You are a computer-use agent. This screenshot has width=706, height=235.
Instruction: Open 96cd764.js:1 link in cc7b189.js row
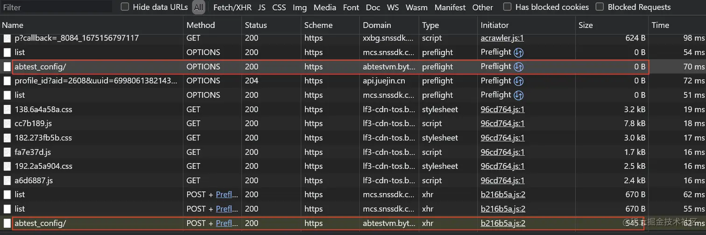tap(502, 124)
